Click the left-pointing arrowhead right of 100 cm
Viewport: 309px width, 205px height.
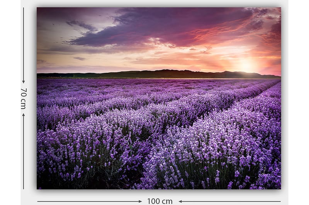[180, 201]
